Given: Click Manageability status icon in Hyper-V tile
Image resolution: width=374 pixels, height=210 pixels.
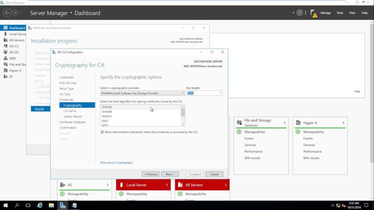Looking at the screenshot, I should click(x=298, y=132).
